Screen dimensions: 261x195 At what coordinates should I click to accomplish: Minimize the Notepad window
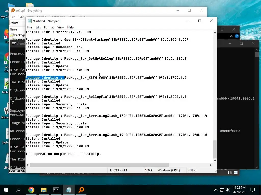(188, 21)
